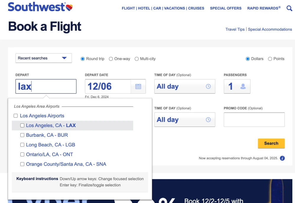The height and width of the screenshot is (203, 295).
Task: Click the site search magnifier icon
Action: (x=289, y=8)
